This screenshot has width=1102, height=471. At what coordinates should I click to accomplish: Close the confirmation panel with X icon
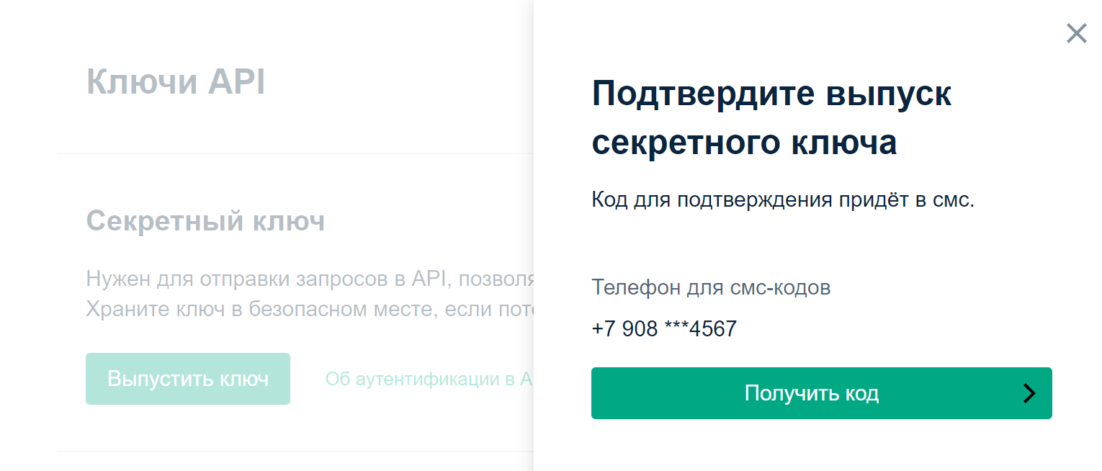point(1076,33)
